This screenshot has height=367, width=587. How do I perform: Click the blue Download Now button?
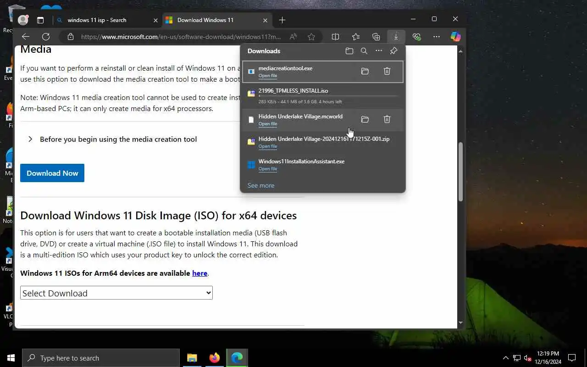[52, 173]
